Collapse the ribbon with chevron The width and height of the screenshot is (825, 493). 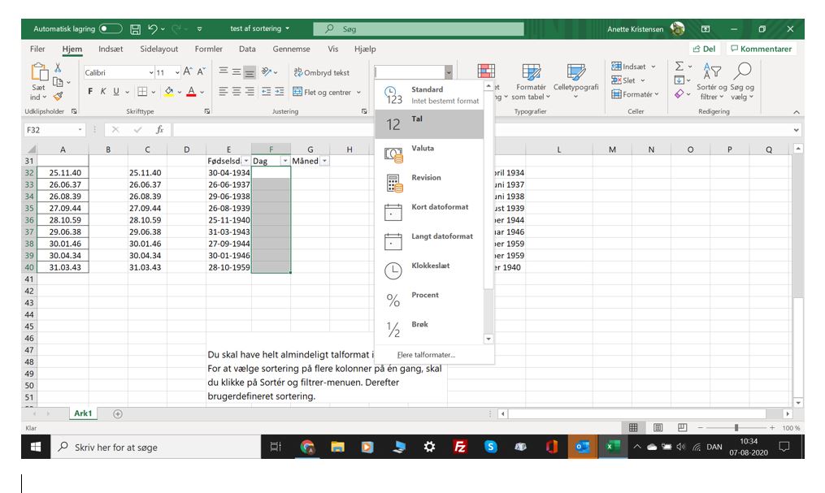click(796, 112)
